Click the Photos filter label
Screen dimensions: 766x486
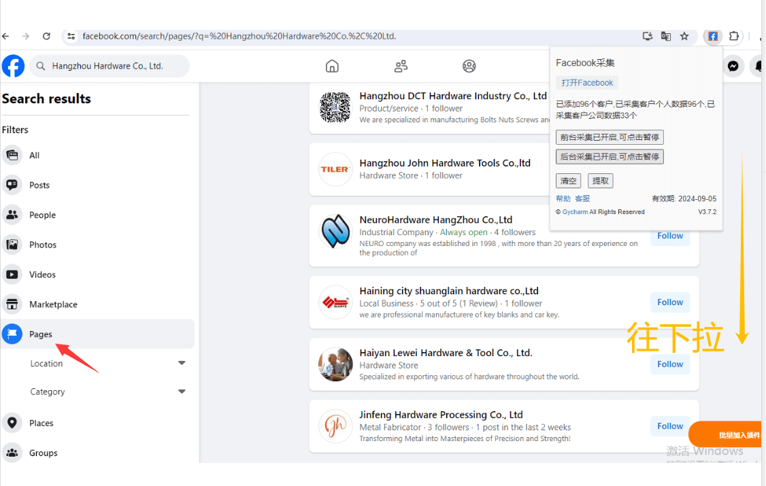(x=43, y=245)
